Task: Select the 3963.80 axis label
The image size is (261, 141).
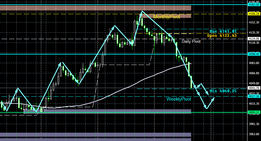Action: pyautogui.click(x=254, y=134)
